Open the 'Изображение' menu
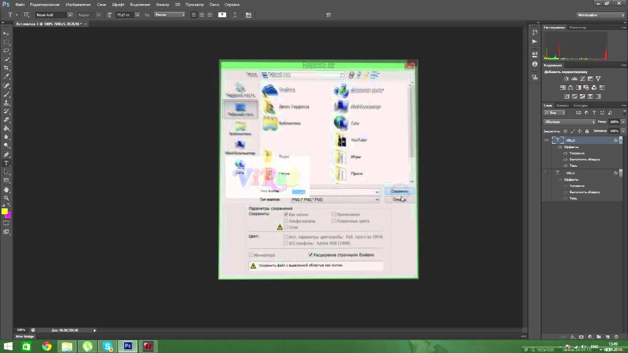Viewport: 628px width, 353px height. pyautogui.click(x=78, y=4)
